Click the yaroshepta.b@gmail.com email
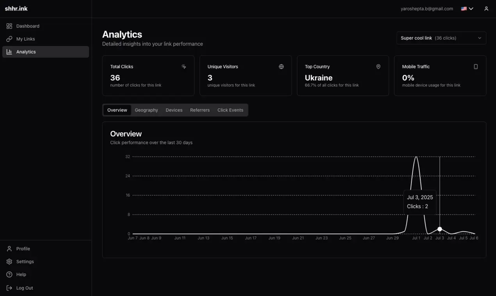The height and width of the screenshot is (296, 496). [427, 9]
